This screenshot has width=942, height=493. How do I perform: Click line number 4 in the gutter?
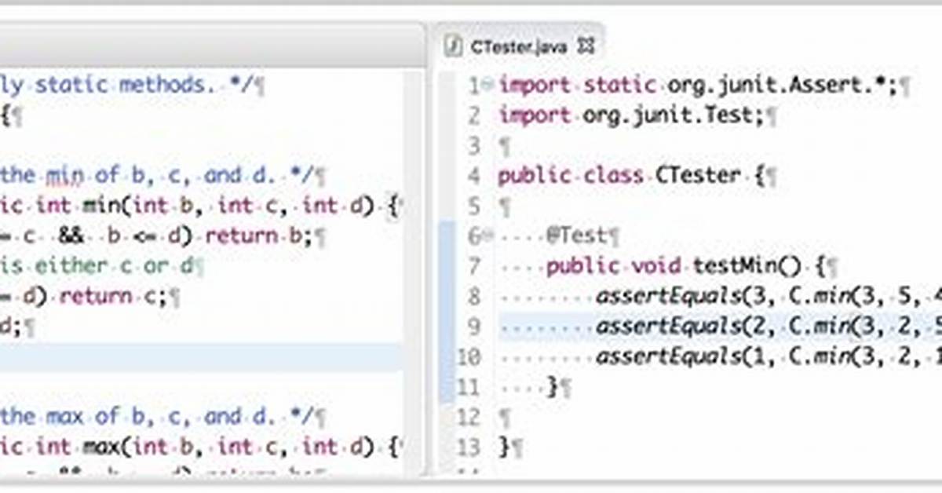pyautogui.click(x=472, y=175)
